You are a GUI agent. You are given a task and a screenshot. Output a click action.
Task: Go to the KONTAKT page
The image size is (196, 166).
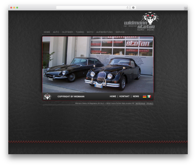[124, 97]
